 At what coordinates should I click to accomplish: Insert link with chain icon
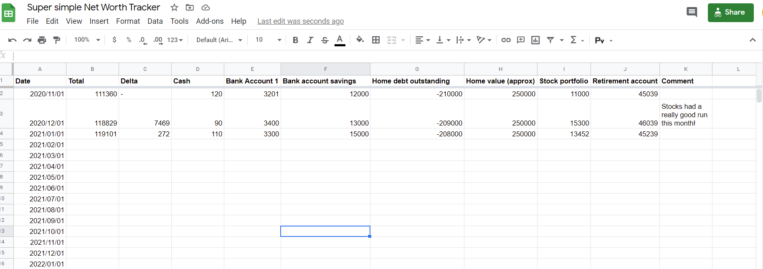[506, 40]
